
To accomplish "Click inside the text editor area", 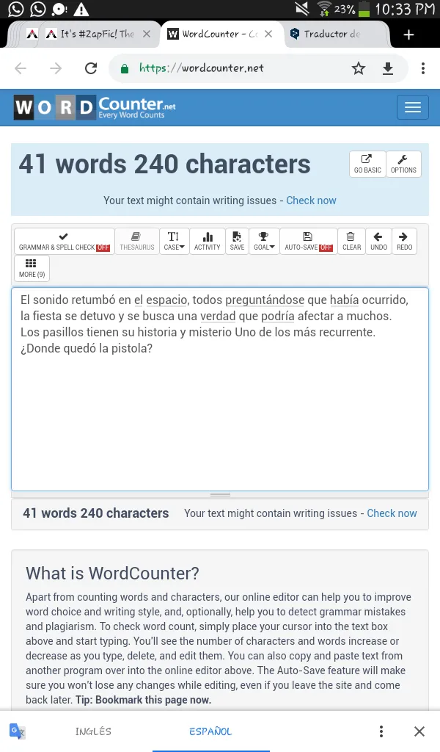I will (x=220, y=389).
